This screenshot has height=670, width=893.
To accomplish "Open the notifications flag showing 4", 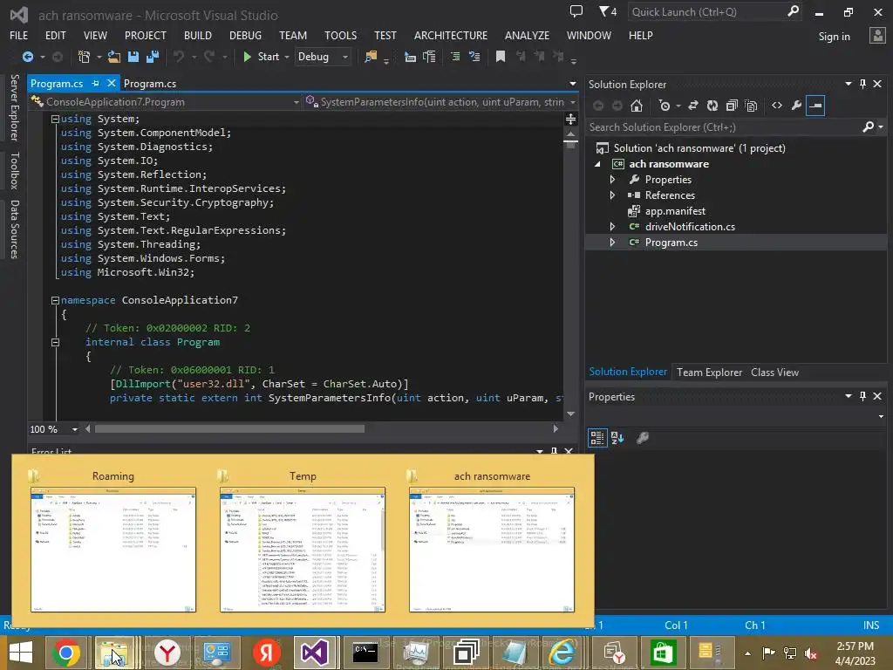I will tap(608, 11).
